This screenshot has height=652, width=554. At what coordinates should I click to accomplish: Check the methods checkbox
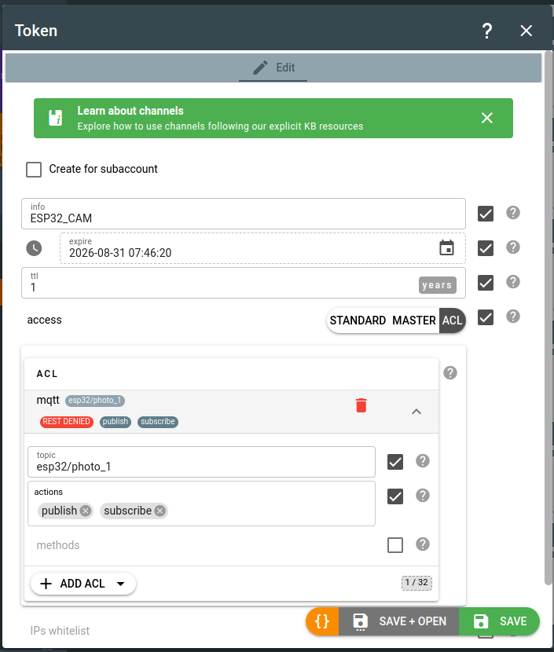click(395, 545)
